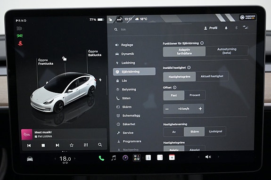The image size is (271, 180).
Task: Toggle the headlights indicator icon
Action: [19, 28]
